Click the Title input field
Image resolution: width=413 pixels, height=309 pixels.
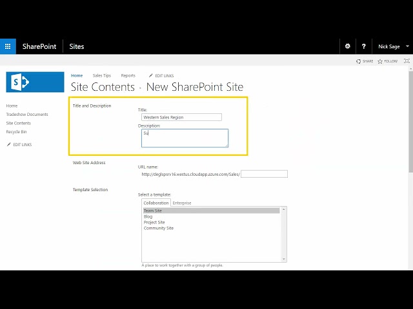pyautogui.click(x=181, y=117)
